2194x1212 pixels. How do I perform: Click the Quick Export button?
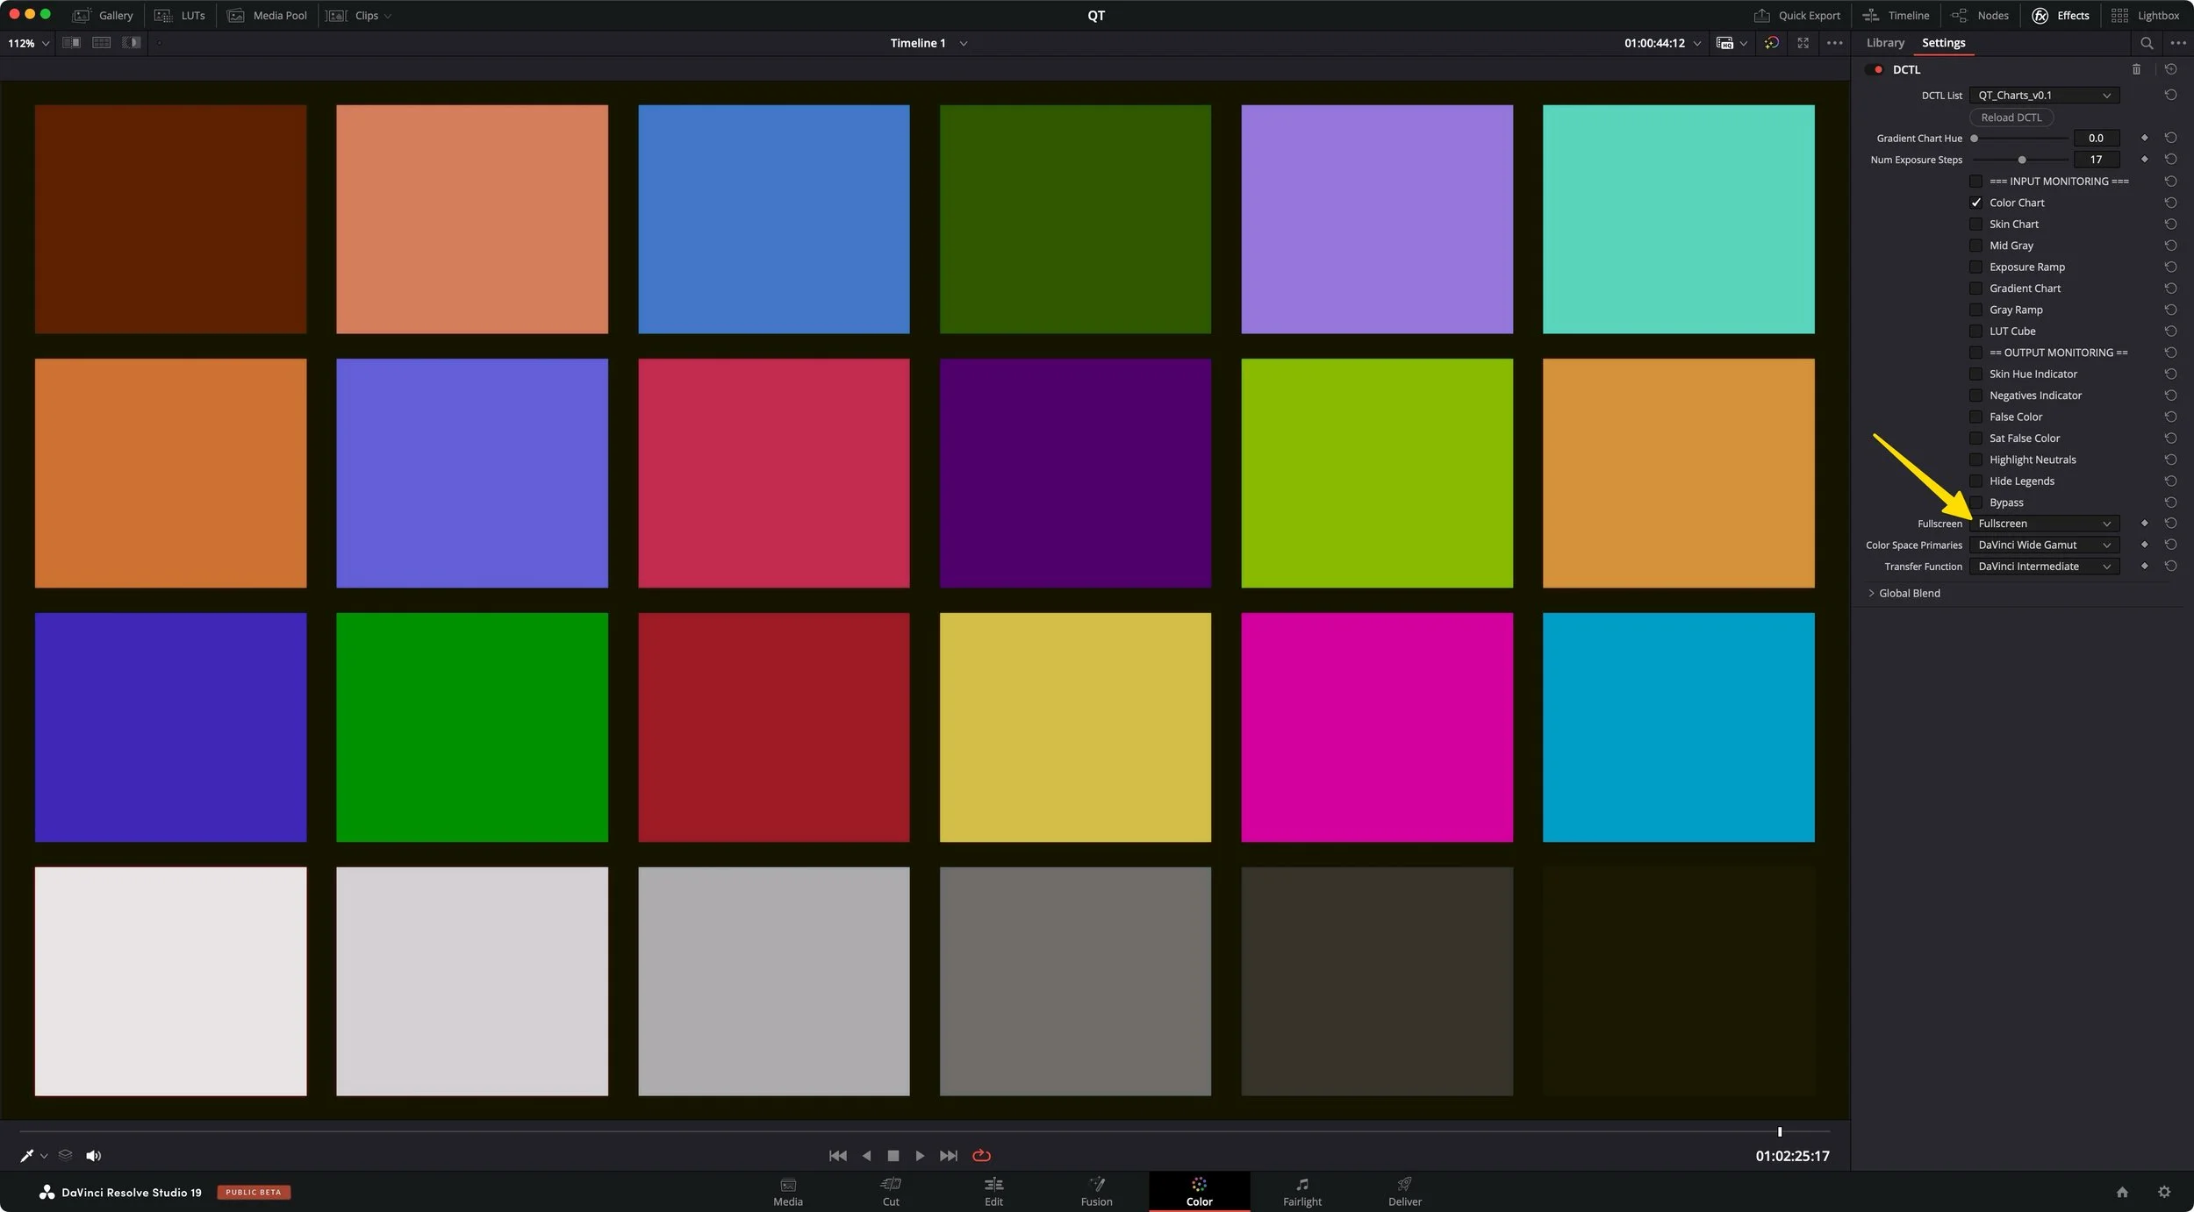coord(1796,16)
